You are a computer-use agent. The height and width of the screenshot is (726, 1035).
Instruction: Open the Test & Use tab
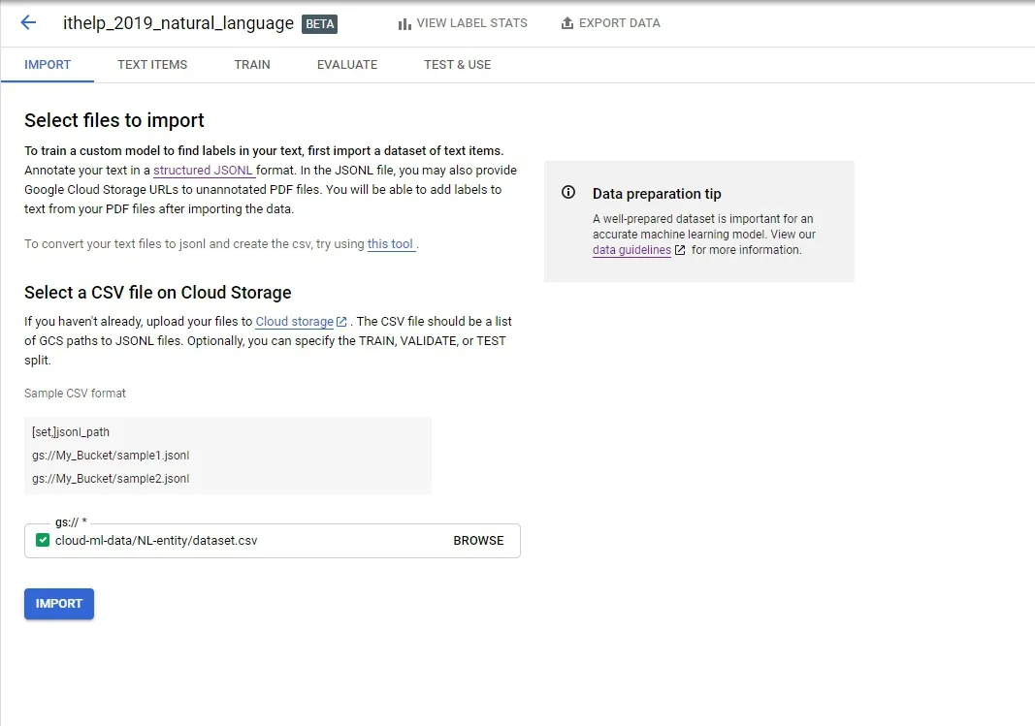click(x=458, y=65)
